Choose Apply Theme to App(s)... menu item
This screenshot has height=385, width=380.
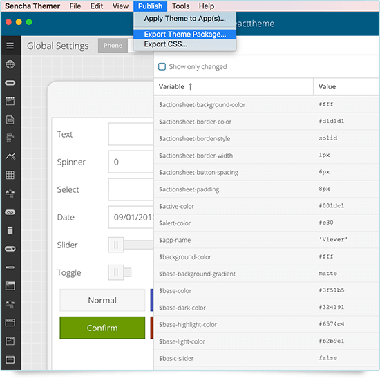pos(185,19)
